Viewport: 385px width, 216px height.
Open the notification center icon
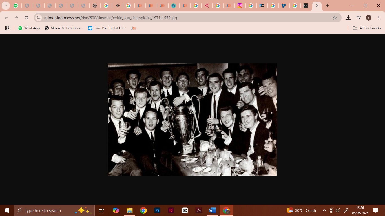[376, 210]
